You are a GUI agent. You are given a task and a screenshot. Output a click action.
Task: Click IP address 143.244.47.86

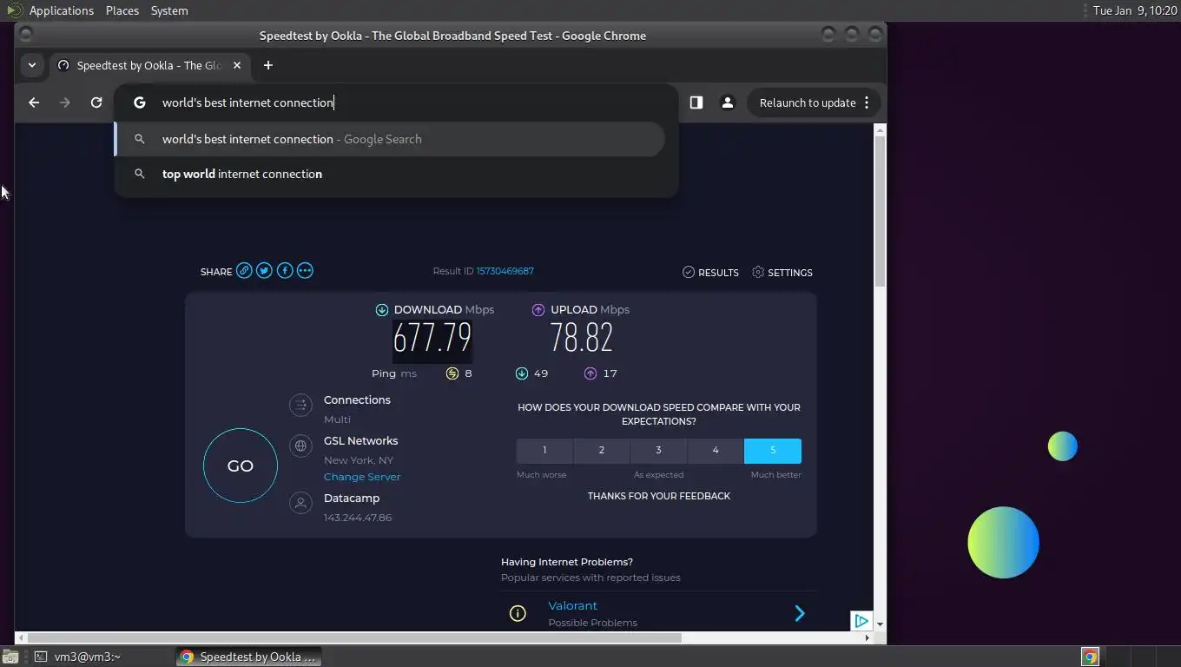click(358, 518)
